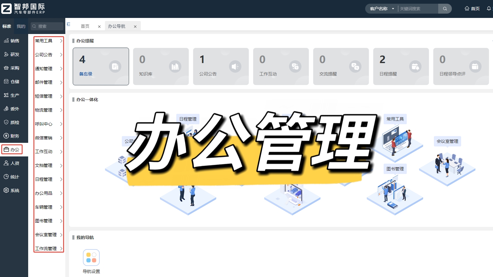Close the 办公导航 tab

(135, 27)
